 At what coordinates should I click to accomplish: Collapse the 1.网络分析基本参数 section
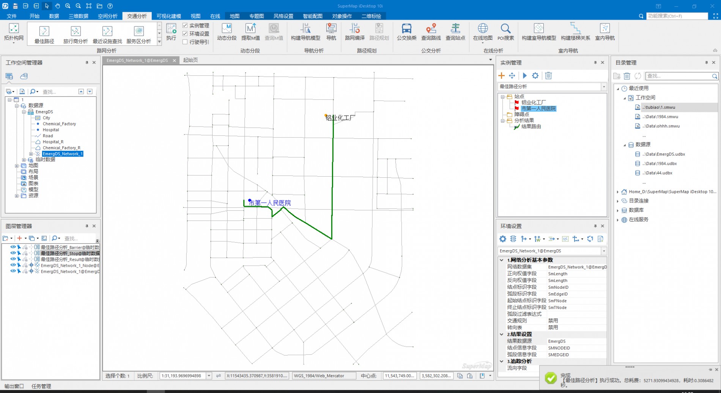pyautogui.click(x=502, y=260)
